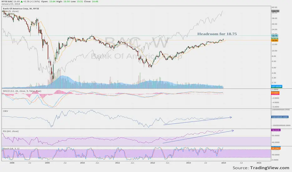
Task: Click the 427.822M volume value tag
Action: pos(277,86)
